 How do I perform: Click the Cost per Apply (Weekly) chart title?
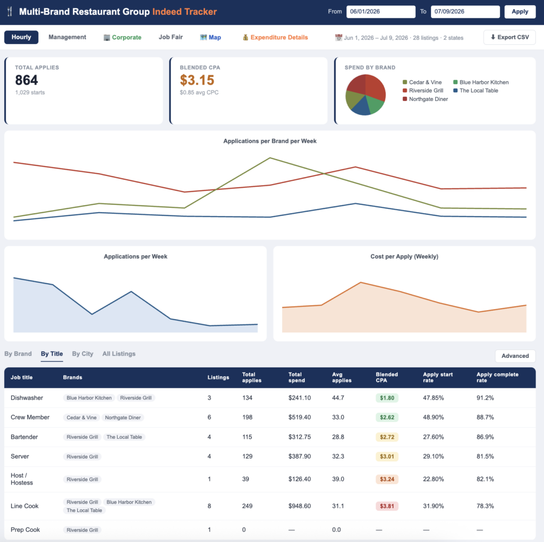(404, 256)
